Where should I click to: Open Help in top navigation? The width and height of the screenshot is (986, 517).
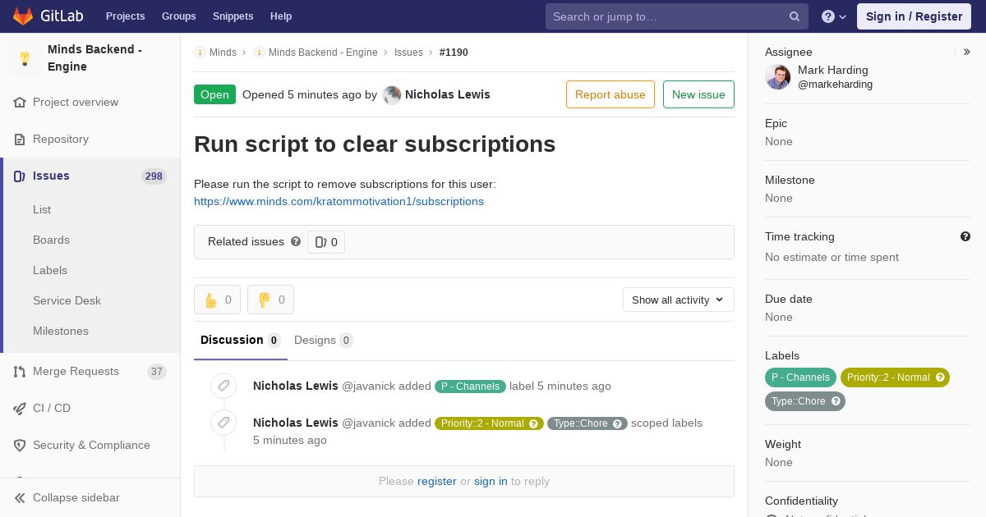click(x=281, y=16)
